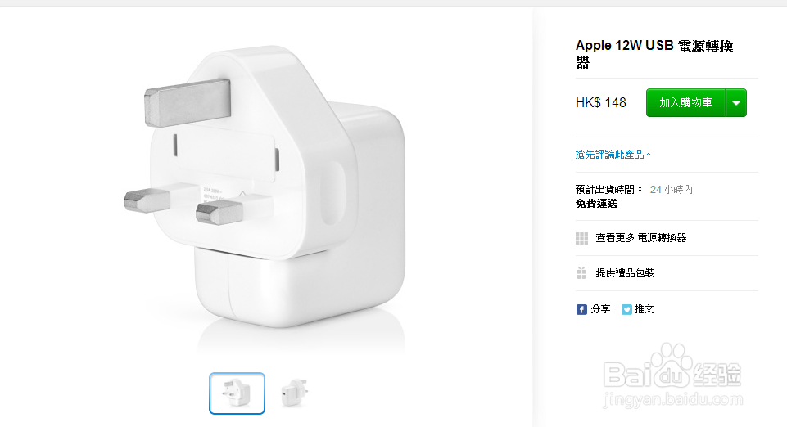Click the 預計出貨時間 shipping estimate label

[x=608, y=190]
